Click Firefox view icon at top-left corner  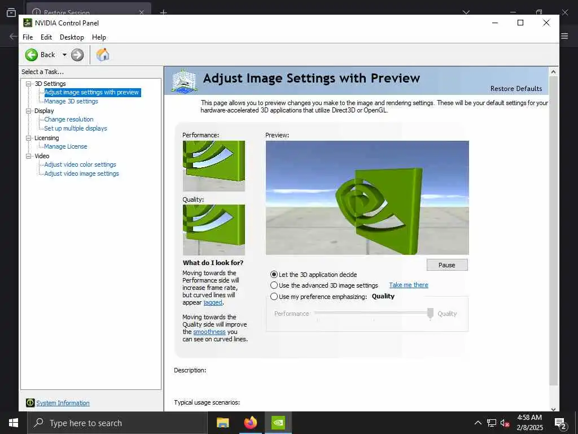(x=11, y=12)
